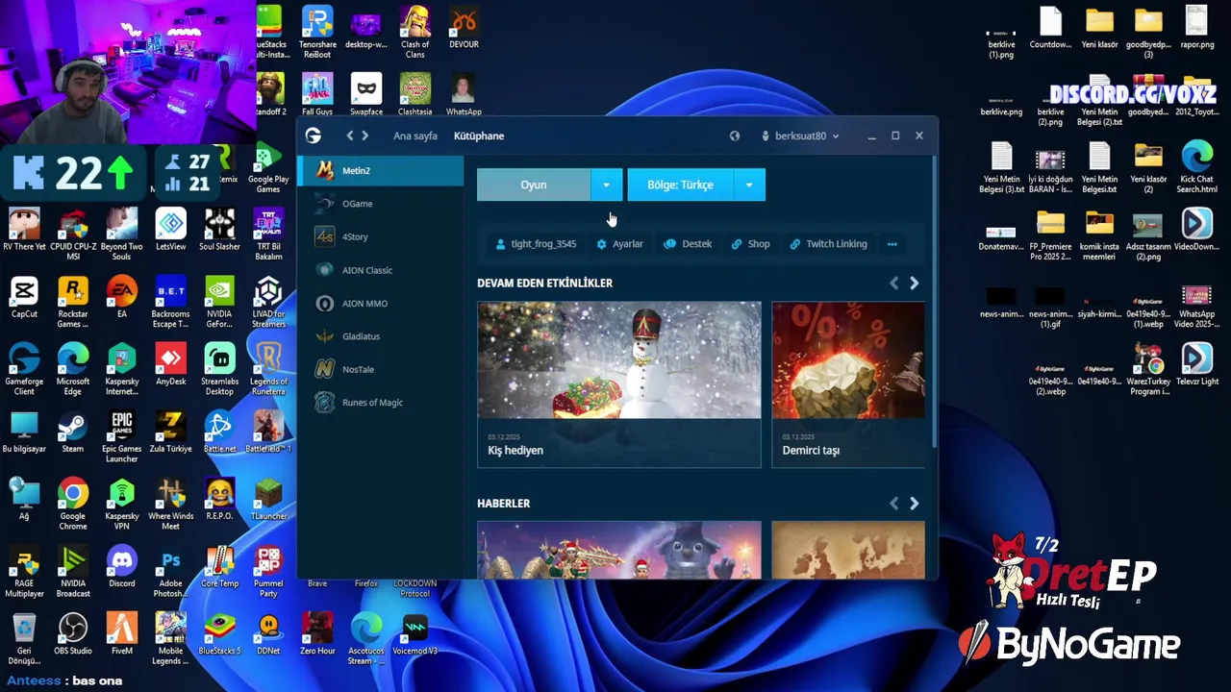Open the Epic Games Launcher desktop icon
Image resolution: width=1231 pixels, height=692 pixels.
(121, 436)
